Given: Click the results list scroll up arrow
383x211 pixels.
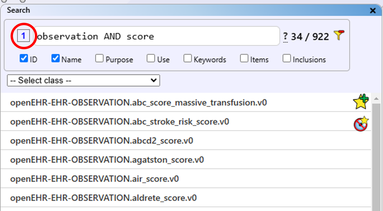Looking at the screenshot, I should [x=377, y=99].
